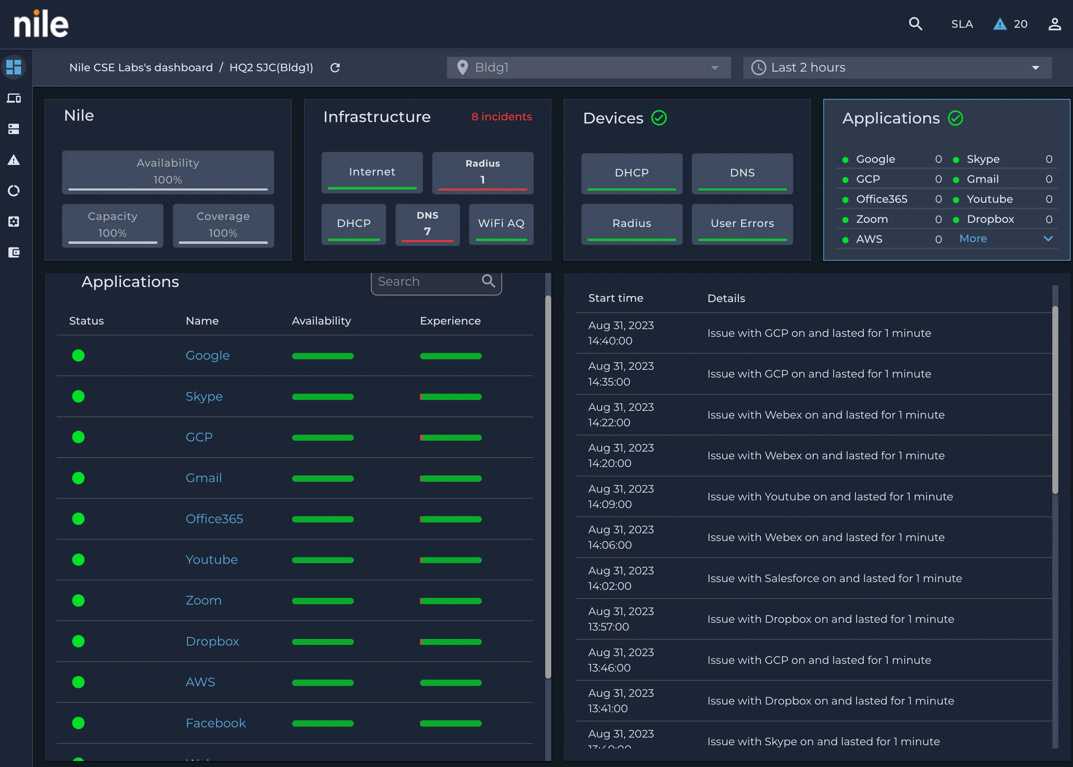
Task: Select the dashboard grid icon in sidebar
Action: click(x=14, y=67)
